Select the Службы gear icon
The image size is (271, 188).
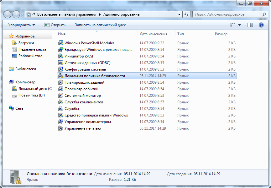coord(60,109)
